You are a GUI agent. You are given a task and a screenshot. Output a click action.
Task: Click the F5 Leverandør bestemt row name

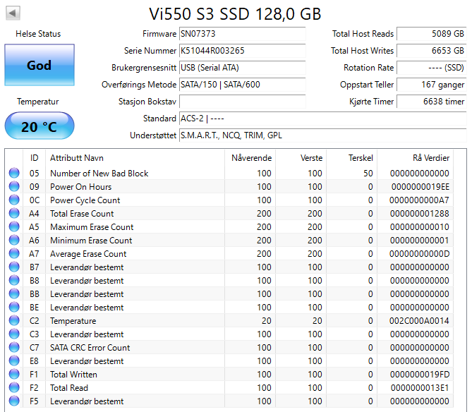pos(87,401)
